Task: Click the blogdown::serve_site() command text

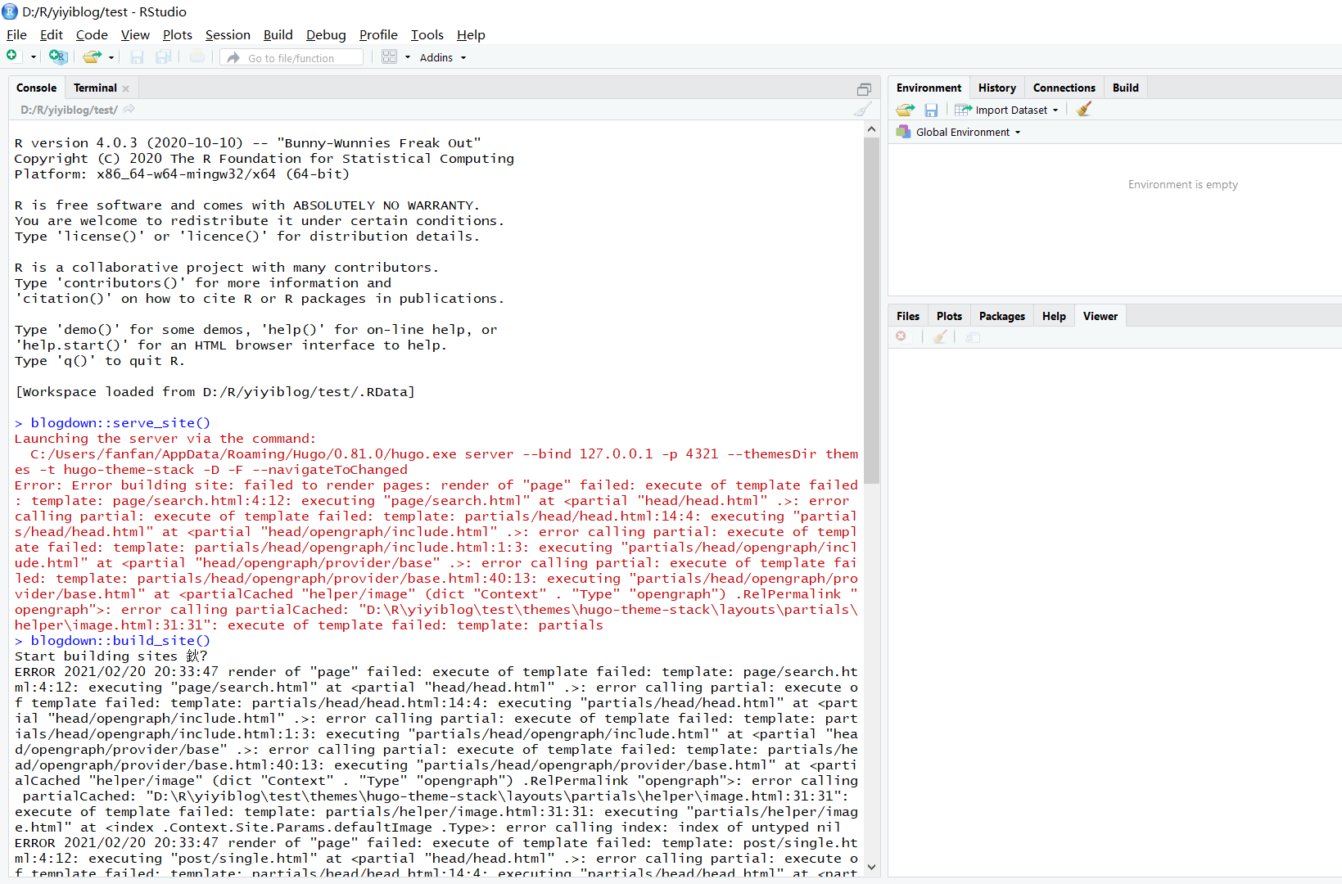Action: click(120, 422)
